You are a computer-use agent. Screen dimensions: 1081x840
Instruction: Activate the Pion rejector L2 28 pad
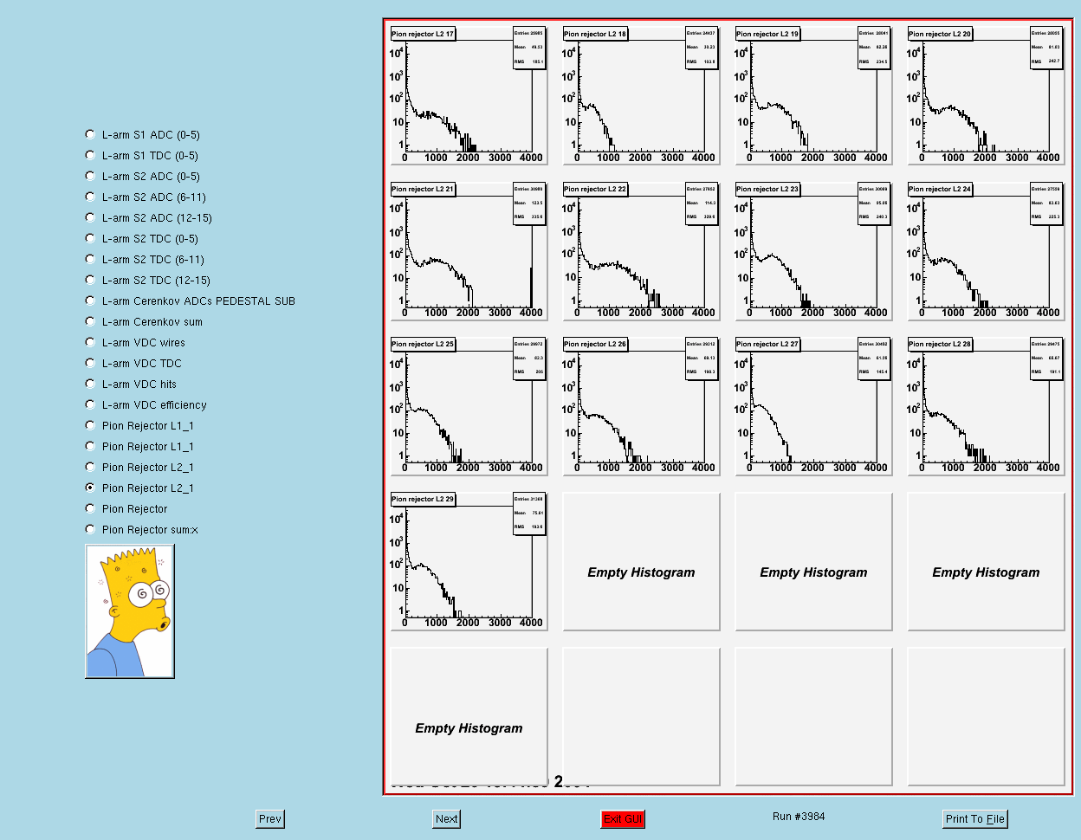(x=986, y=405)
